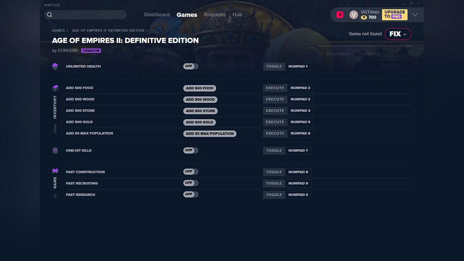Expand breadcrumb chevron after Definitive Edition
This screenshot has height=261, width=464.
click(147, 31)
